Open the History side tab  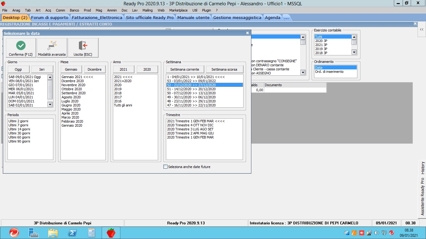(423, 168)
